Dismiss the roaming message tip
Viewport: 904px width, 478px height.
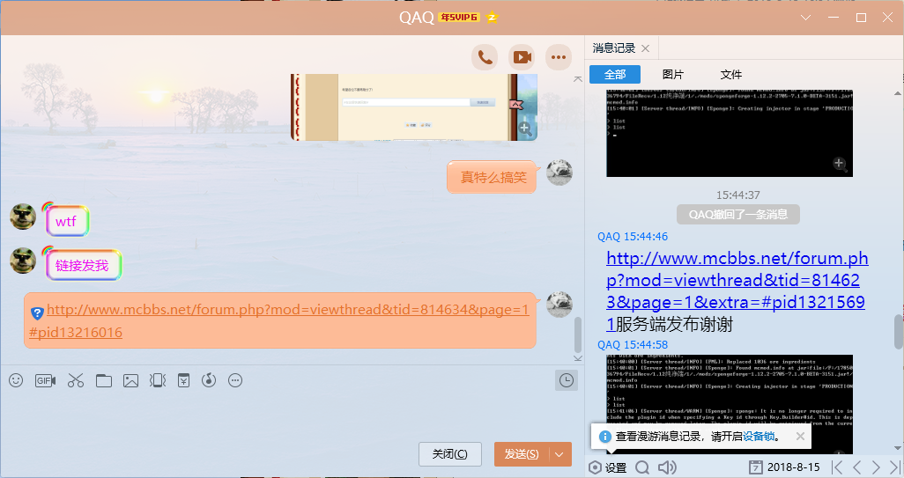(800, 437)
